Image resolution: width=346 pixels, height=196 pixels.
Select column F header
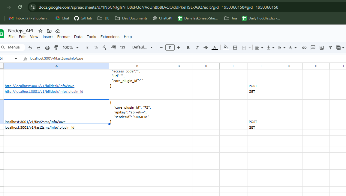pos(261,66)
